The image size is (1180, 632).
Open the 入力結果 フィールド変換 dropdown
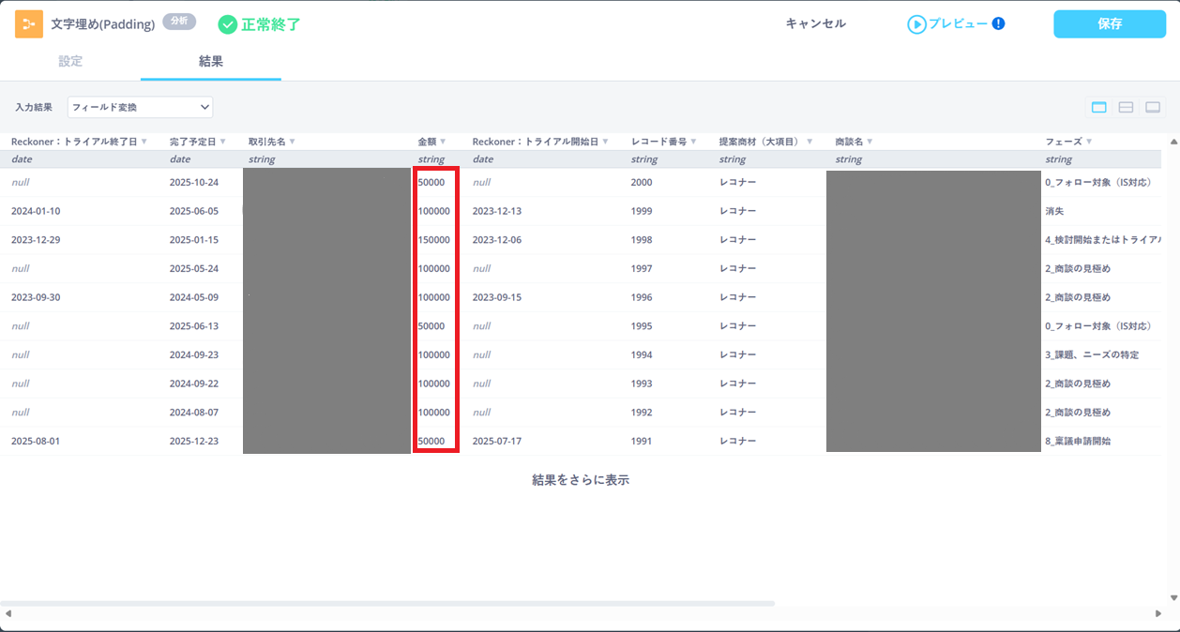point(140,108)
